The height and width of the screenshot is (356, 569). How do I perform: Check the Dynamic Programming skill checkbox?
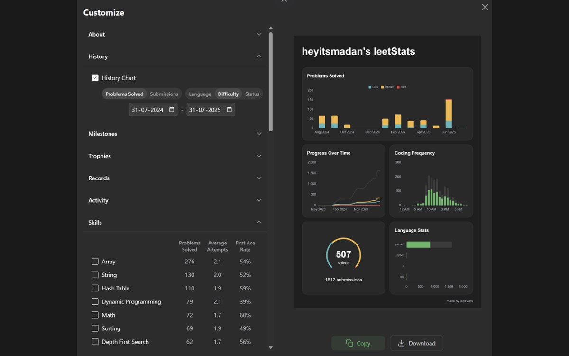[x=95, y=301]
